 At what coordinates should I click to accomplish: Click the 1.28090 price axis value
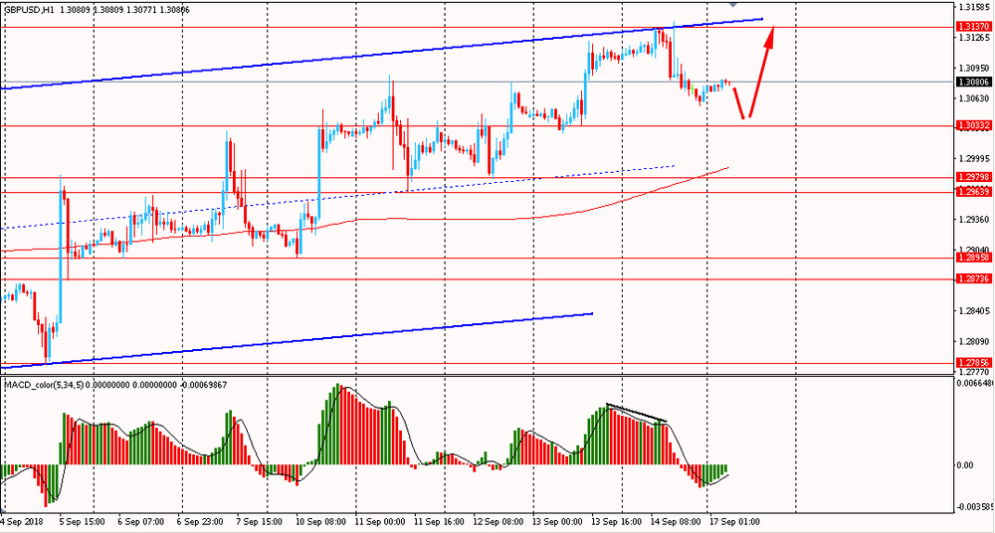pos(975,341)
